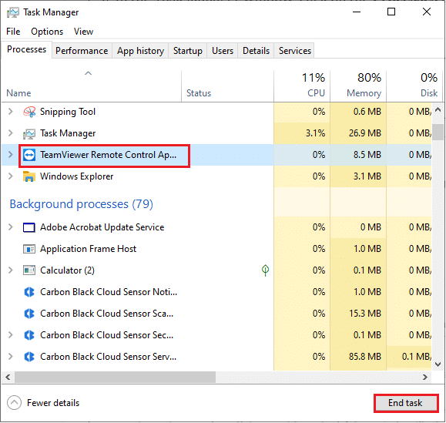The height and width of the screenshot is (423, 446).
Task: Click the Carbon Black Cloud Sensor Noti icon
Action: pyautogui.click(x=29, y=292)
